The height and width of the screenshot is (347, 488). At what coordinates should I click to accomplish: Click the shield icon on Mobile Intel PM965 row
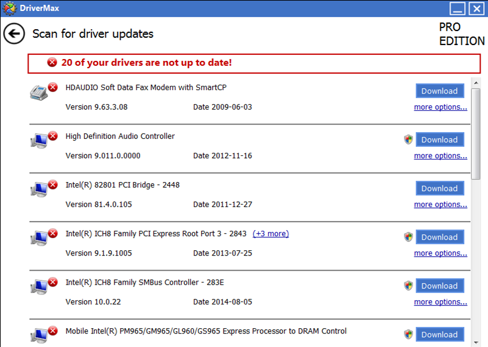coord(408,334)
